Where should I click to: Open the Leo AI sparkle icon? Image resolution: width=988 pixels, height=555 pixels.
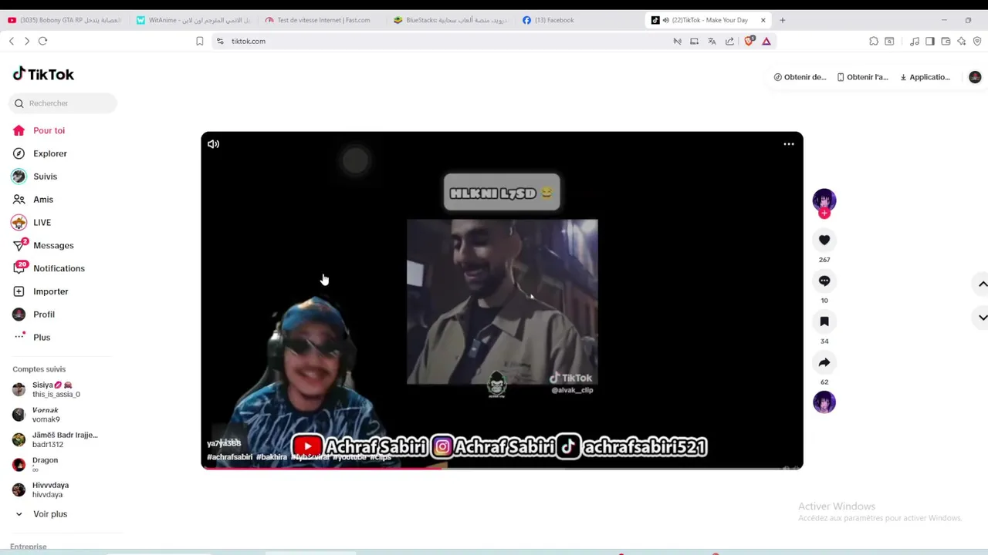[x=962, y=41]
